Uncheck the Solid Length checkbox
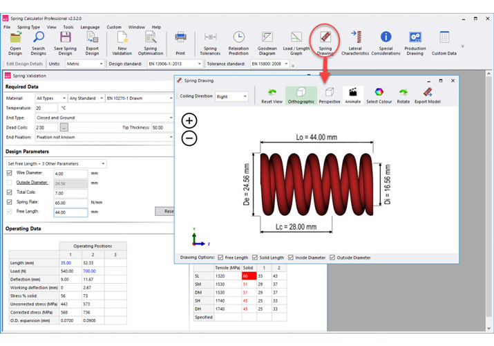The height and width of the screenshot is (346, 494). point(256,257)
